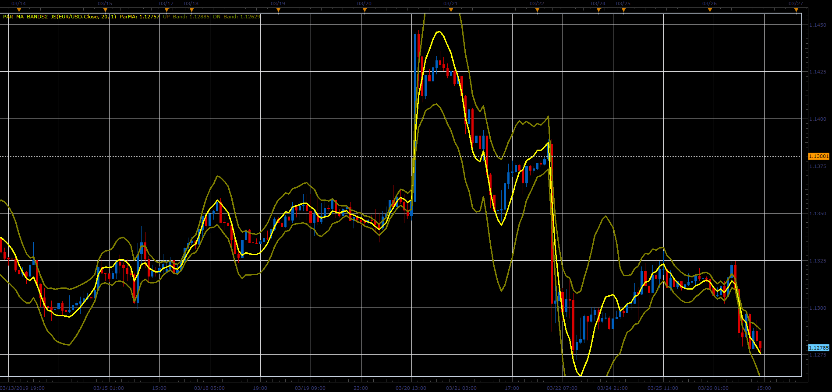Click the 03/24 day marker triangle
The image size is (832, 392).
pyautogui.click(x=598, y=10)
